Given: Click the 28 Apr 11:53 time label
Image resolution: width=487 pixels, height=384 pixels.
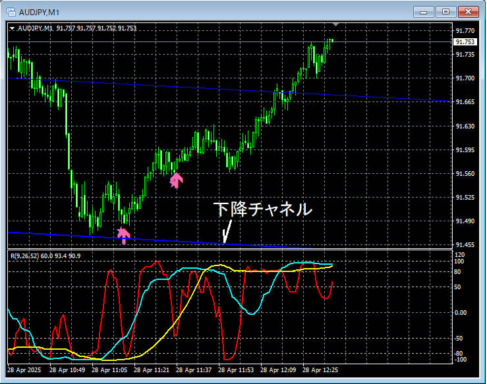Looking at the screenshot, I should [x=236, y=370].
